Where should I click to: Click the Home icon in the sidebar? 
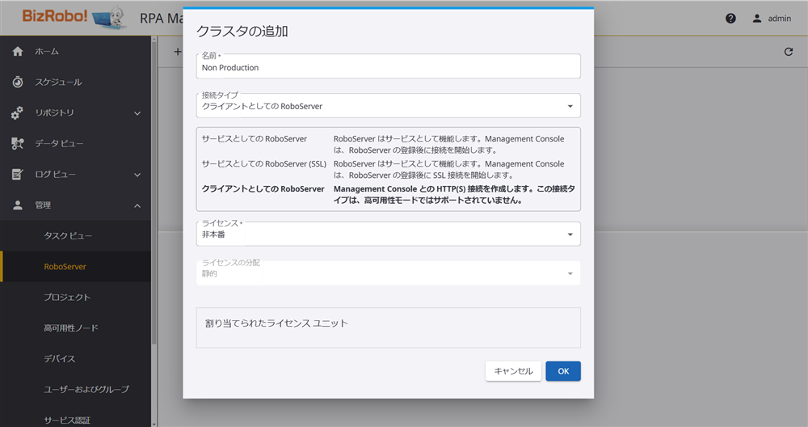pyautogui.click(x=18, y=51)
